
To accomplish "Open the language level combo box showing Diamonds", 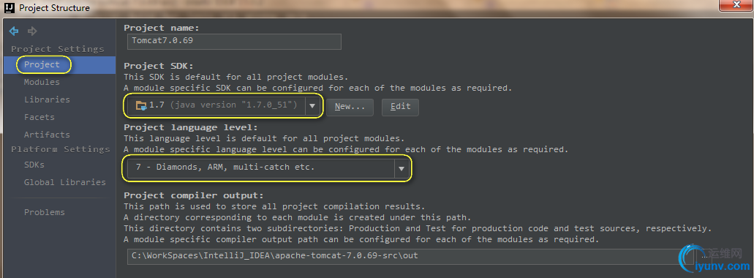I will [268, 169].
